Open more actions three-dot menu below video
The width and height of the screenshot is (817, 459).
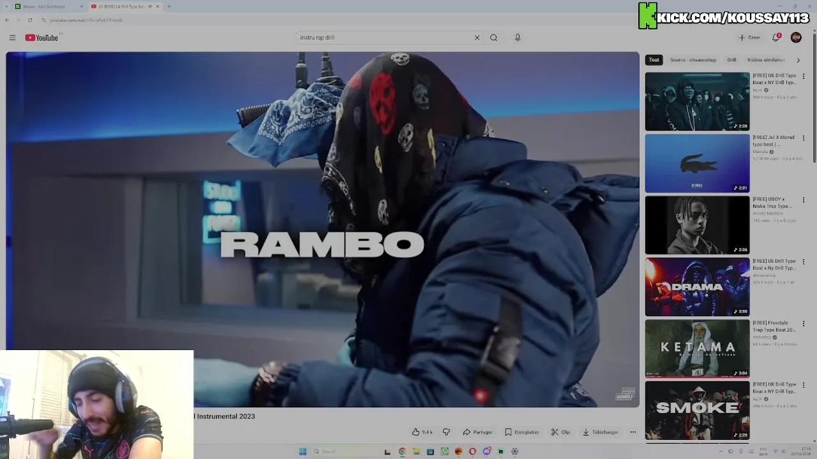click(633, 432)
